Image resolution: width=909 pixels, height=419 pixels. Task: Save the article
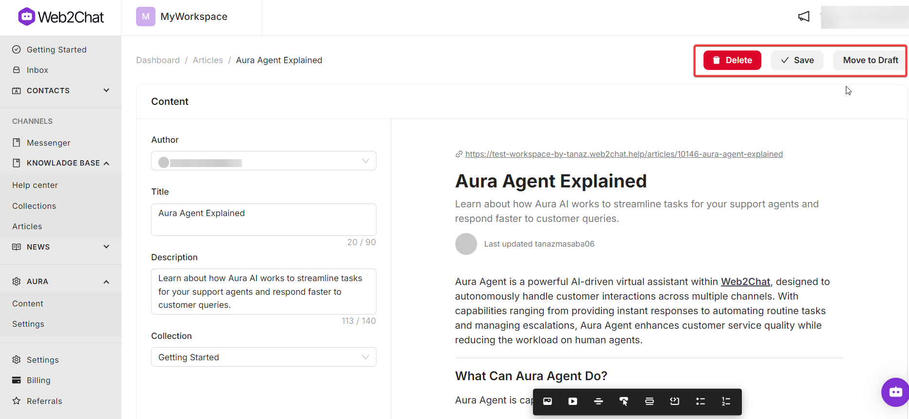click(x=797, y=60)
